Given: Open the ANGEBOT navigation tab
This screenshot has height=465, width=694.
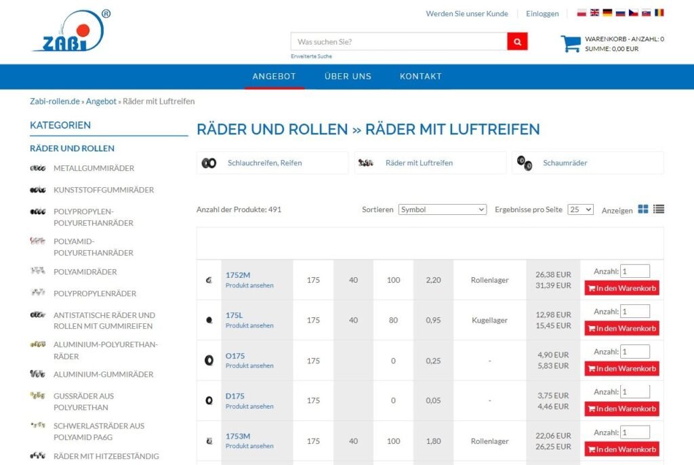Looking at the screenshot, I should click(274, 76).
